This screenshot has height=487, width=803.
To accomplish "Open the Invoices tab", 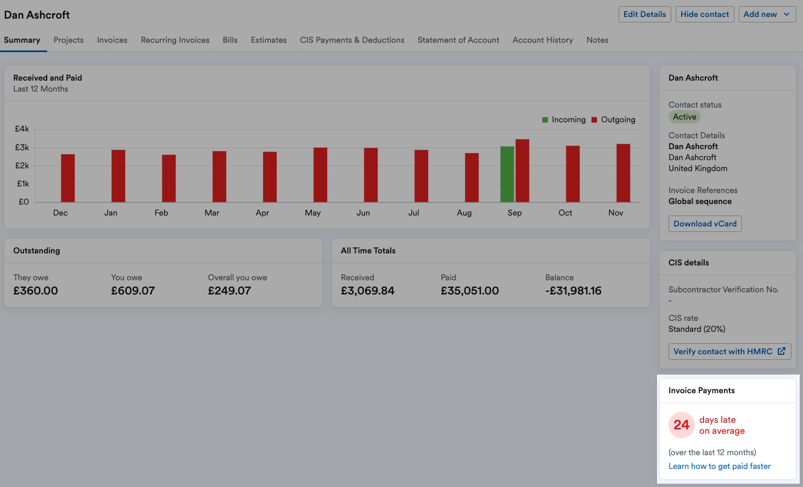I will click(x=112, y=40).
